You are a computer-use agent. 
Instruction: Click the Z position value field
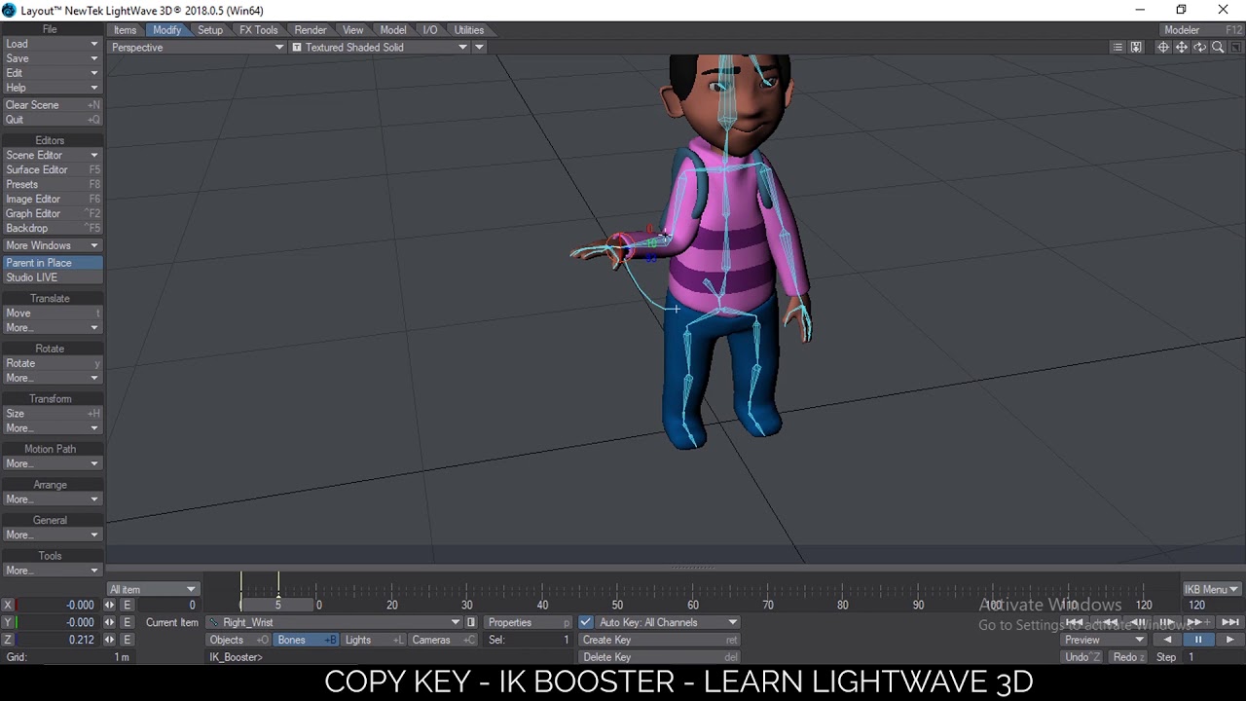[x=59, y=640]
